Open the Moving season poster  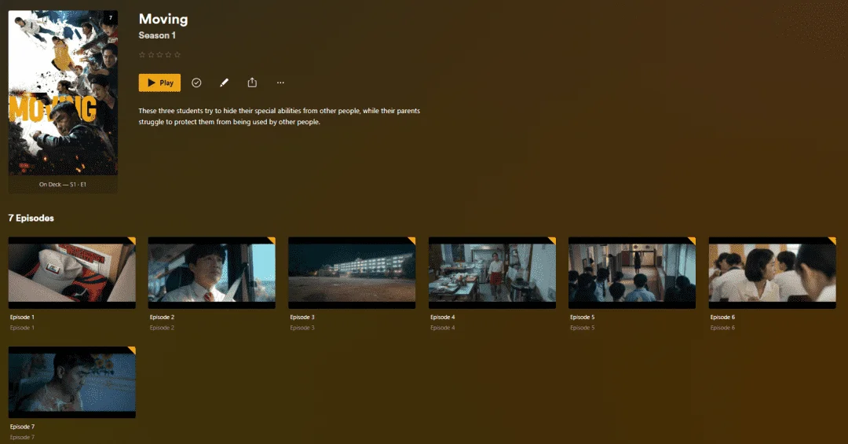(63, 93)
